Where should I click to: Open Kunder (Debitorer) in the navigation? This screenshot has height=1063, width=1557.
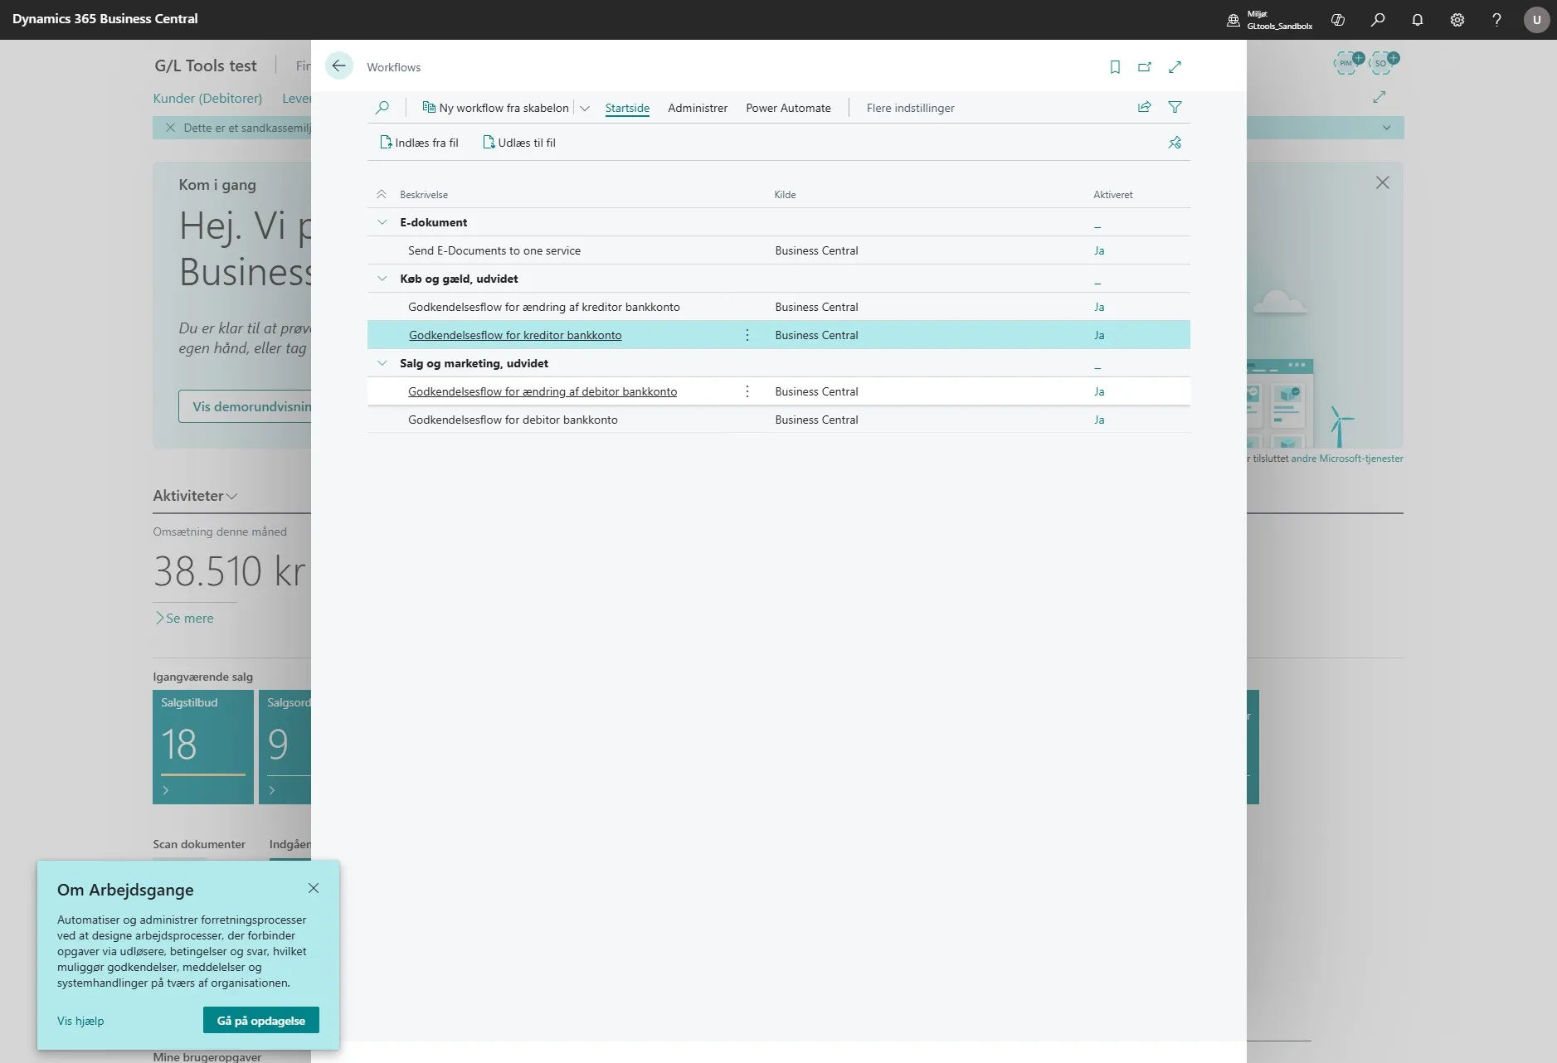point(207,98)
